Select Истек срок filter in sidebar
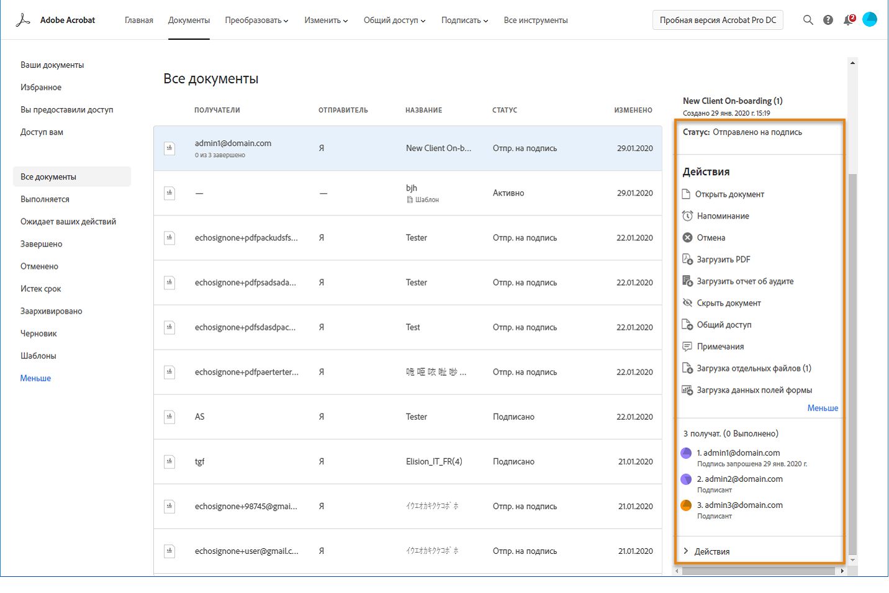Image resolution: width=889 pixels, height=593 pixels. tap(41, 289)
